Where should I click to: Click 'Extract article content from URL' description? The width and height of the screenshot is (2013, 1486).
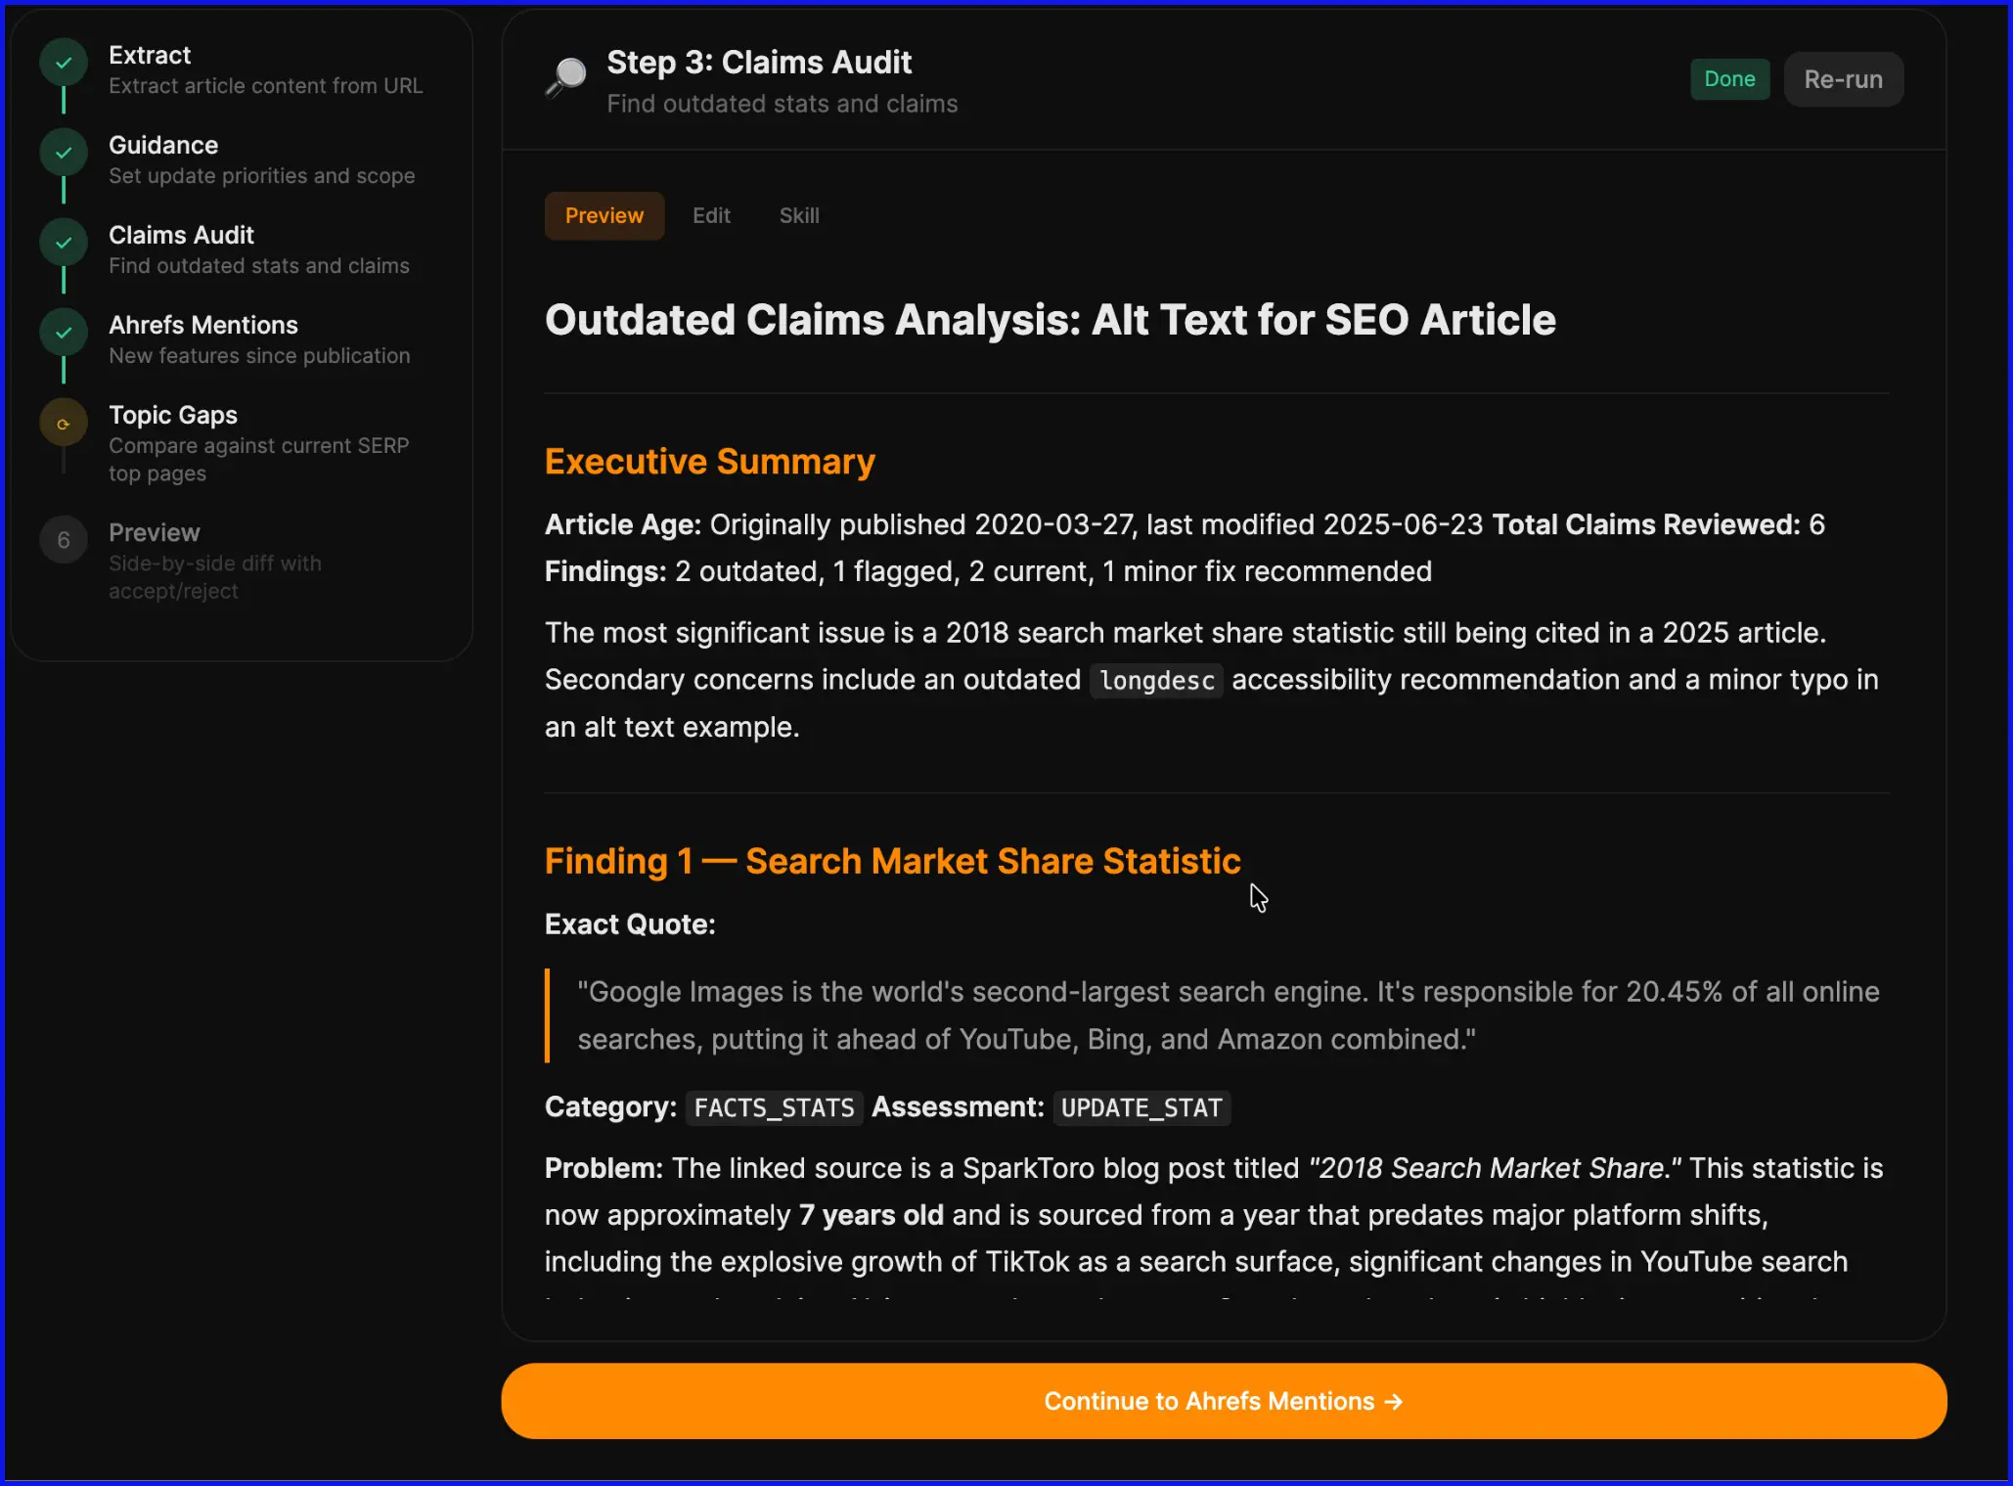tap(266, 86)
